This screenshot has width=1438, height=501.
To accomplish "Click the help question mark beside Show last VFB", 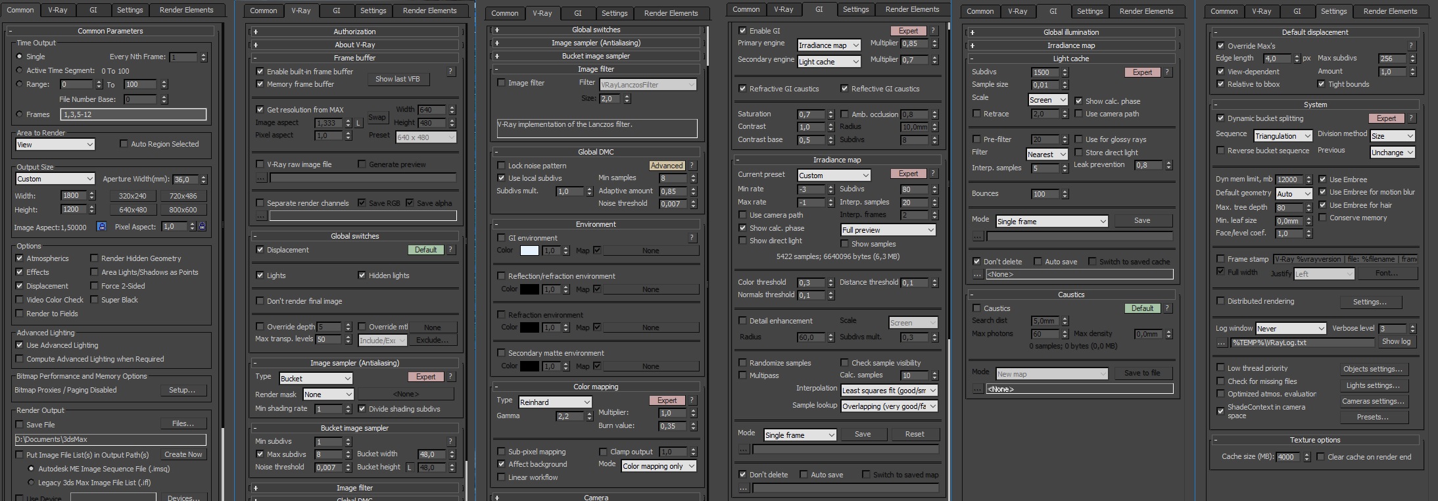I will [x=450, y=71].
